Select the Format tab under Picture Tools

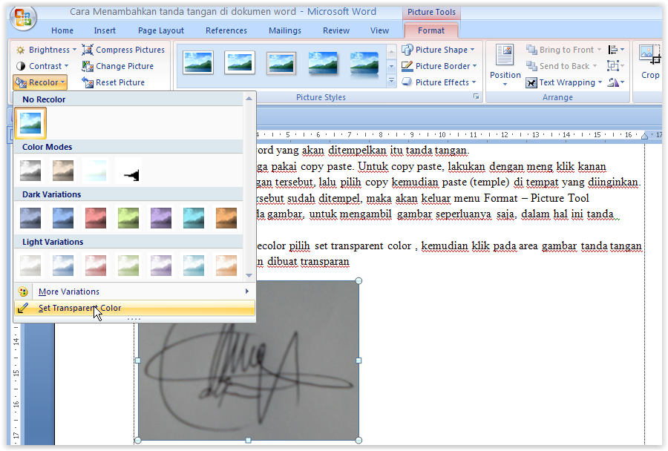[x=430, y=30]
